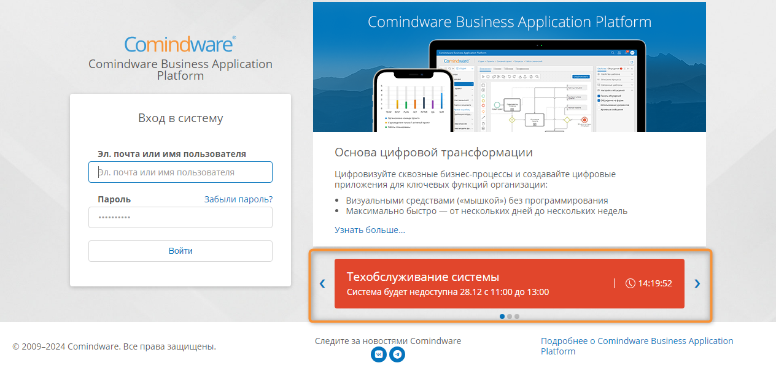The width and height of the screenshot is (776, 371).
Task: Open the Забыли пароль? link
Action: point(238,199)
